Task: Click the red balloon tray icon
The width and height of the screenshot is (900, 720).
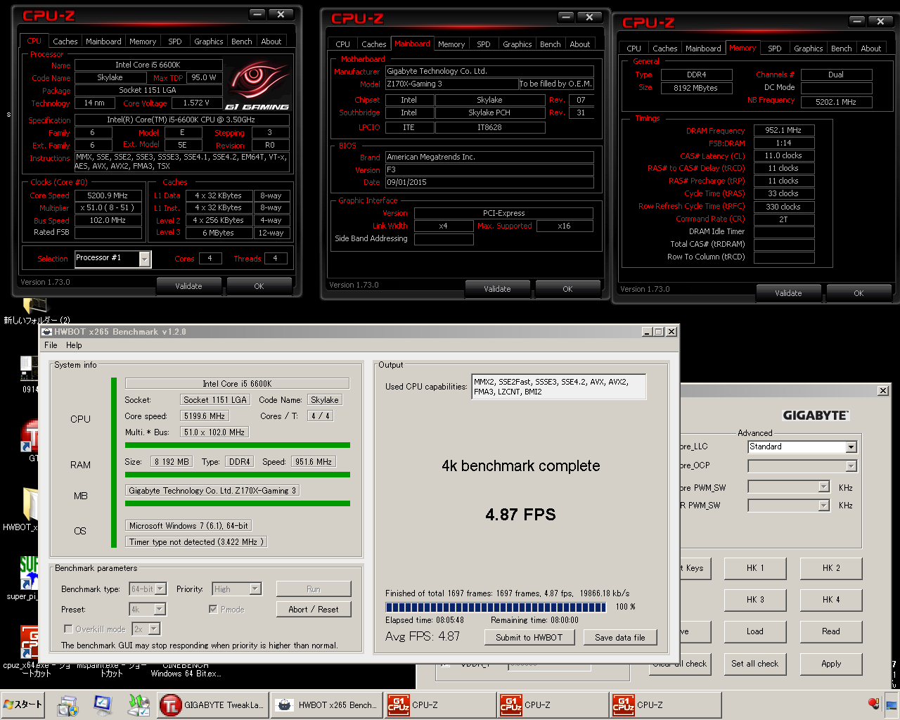Action: click(873, 704)
